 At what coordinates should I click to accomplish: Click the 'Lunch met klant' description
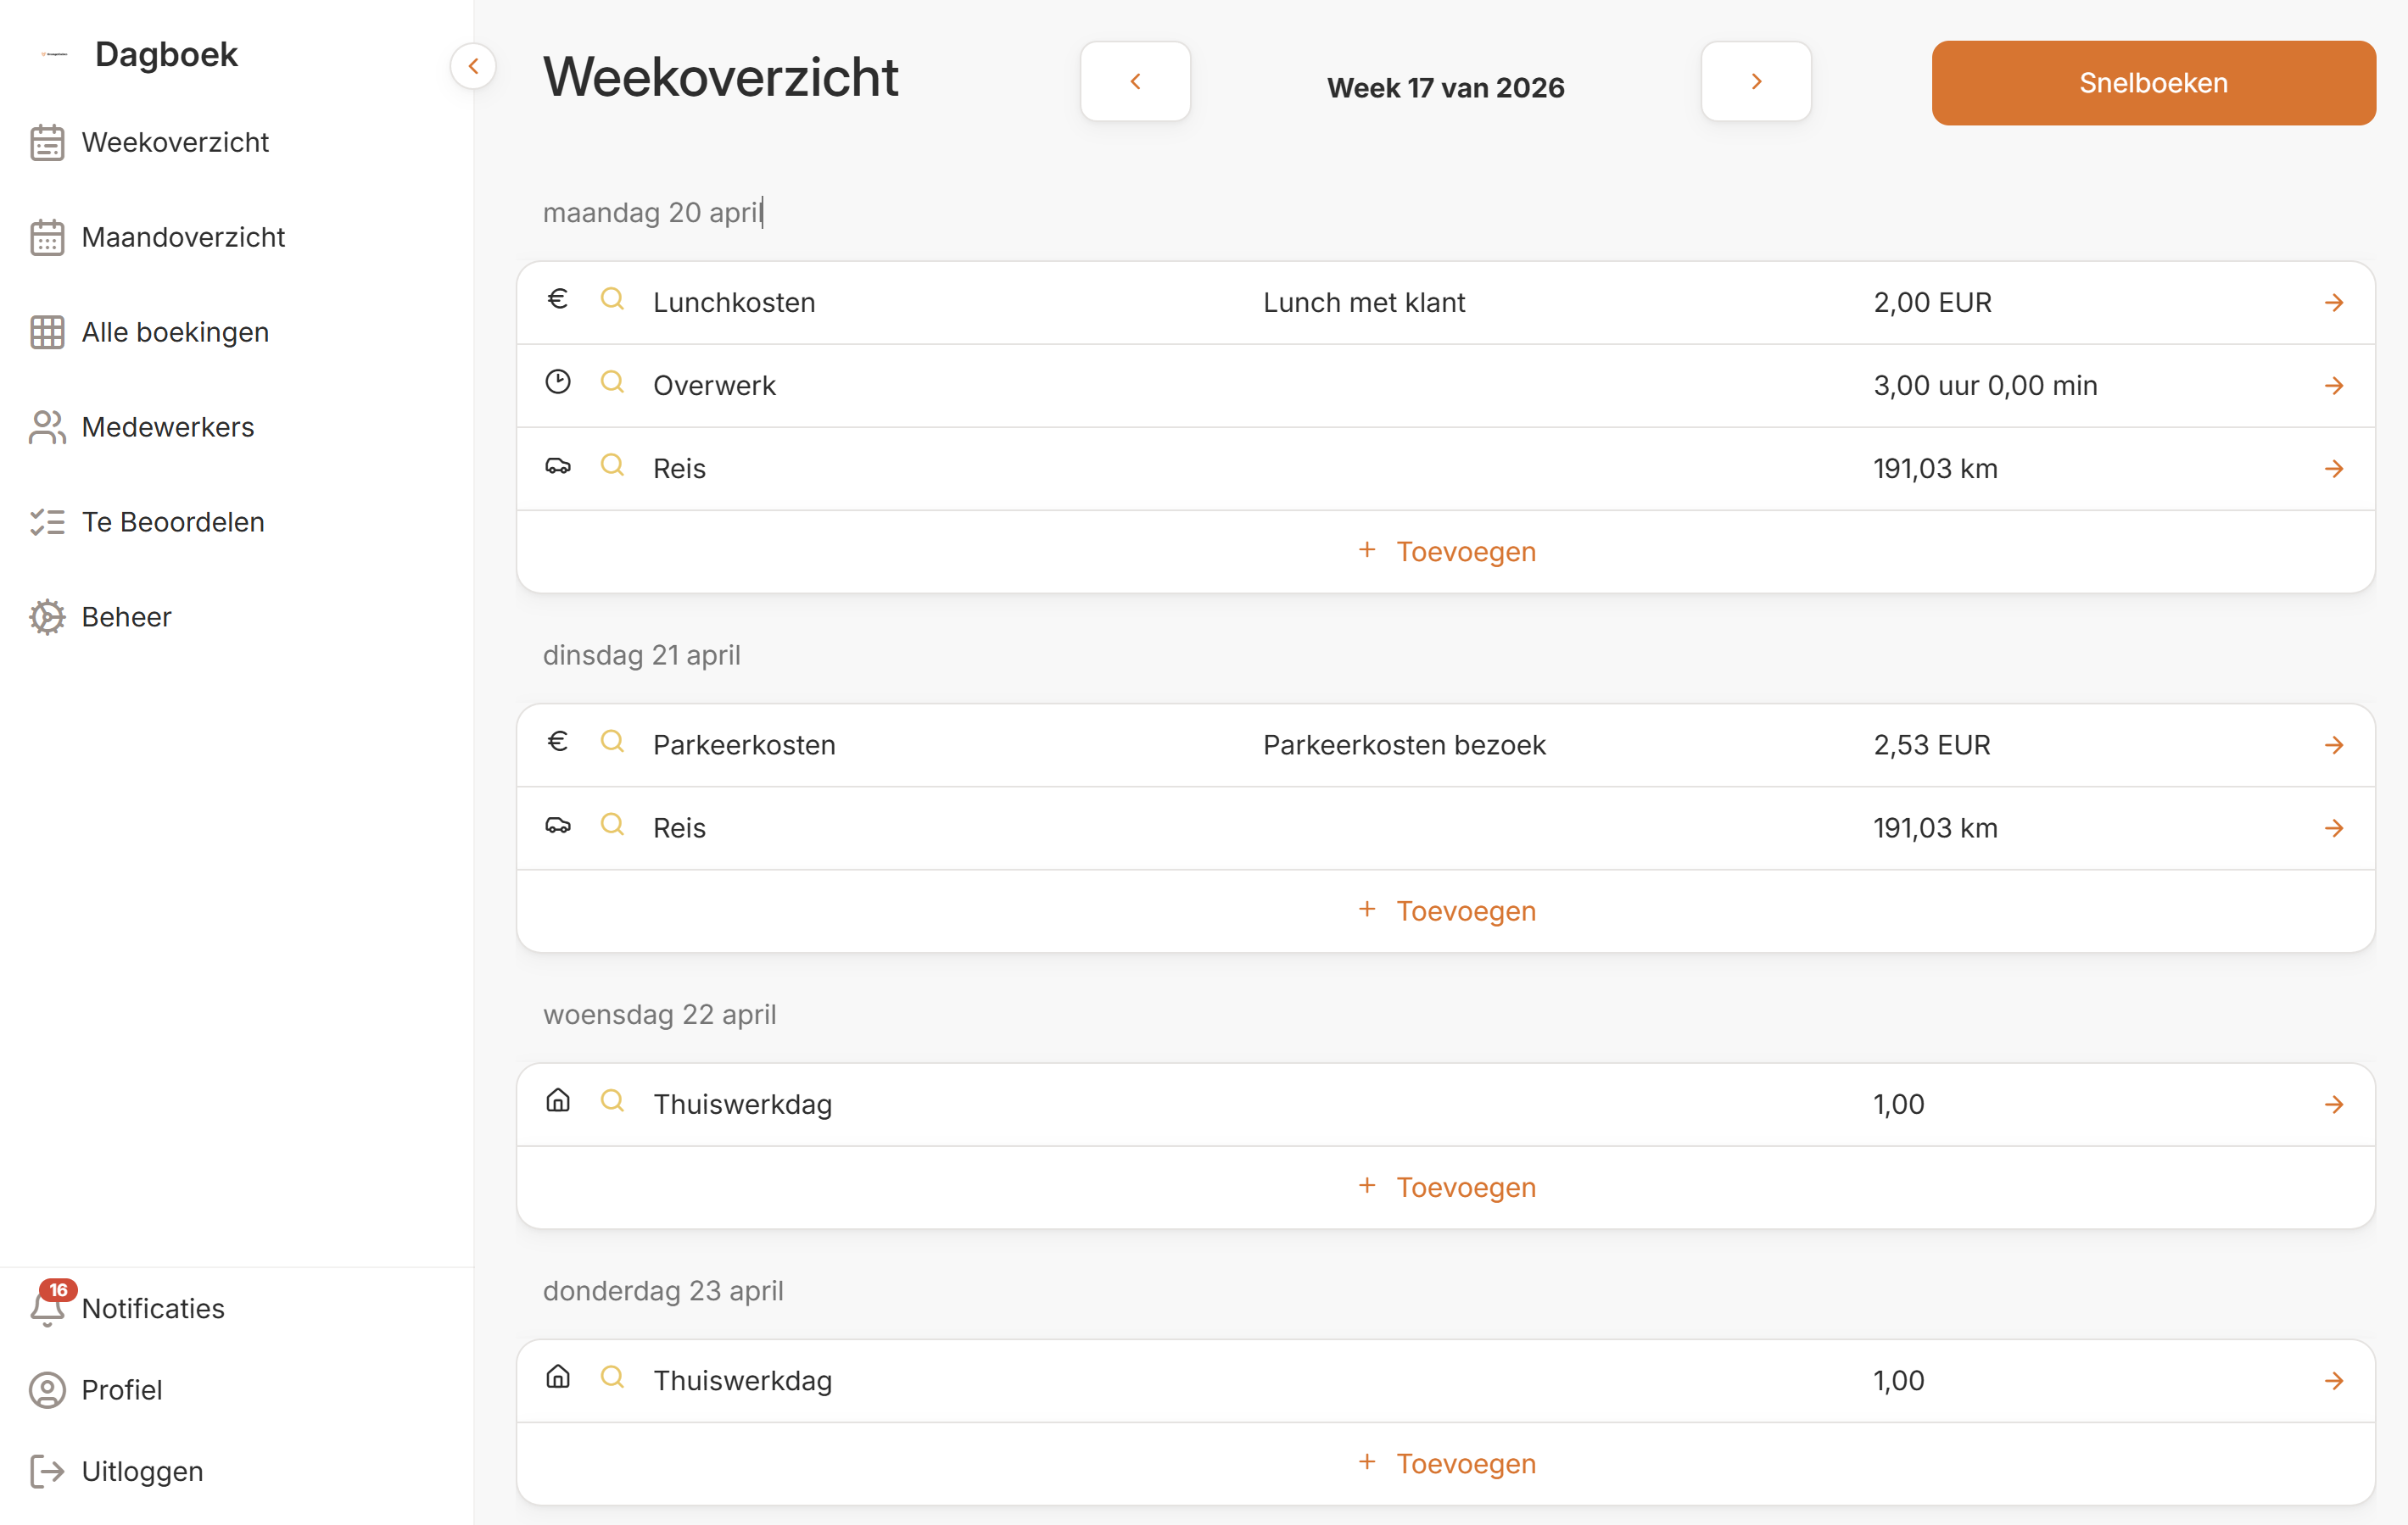[x=1363, y=303]
